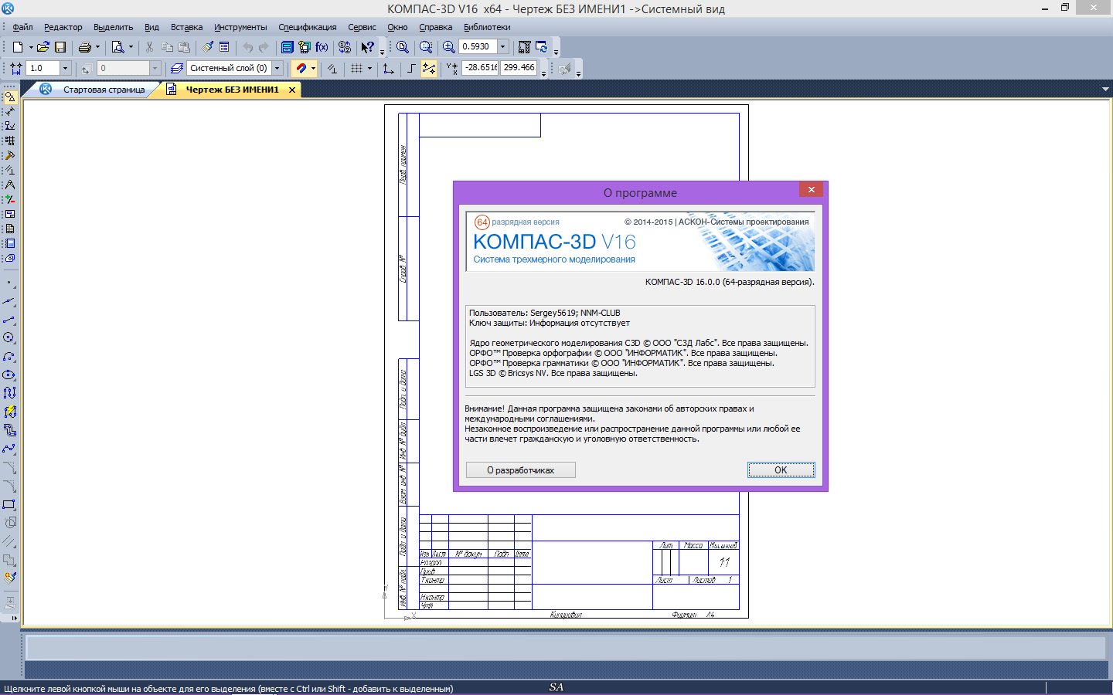Open the document tabs list arrow

[x=1105, y=90]
